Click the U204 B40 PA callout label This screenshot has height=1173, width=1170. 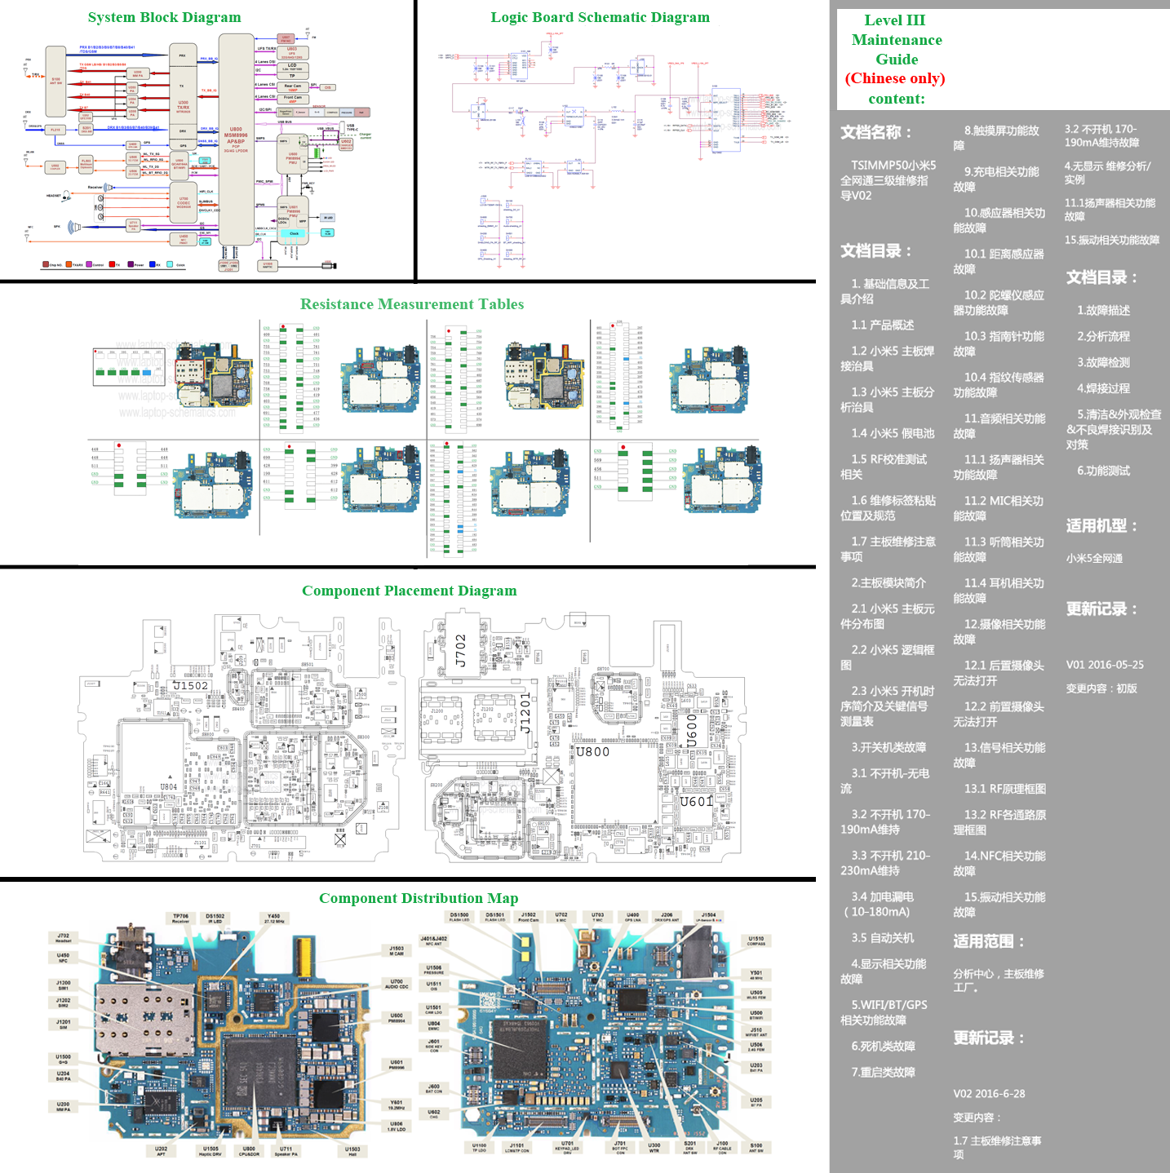(63, 1076)
